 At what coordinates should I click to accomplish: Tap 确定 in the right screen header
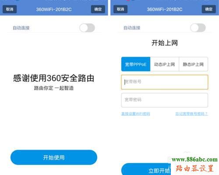click(x=209, y=9)
